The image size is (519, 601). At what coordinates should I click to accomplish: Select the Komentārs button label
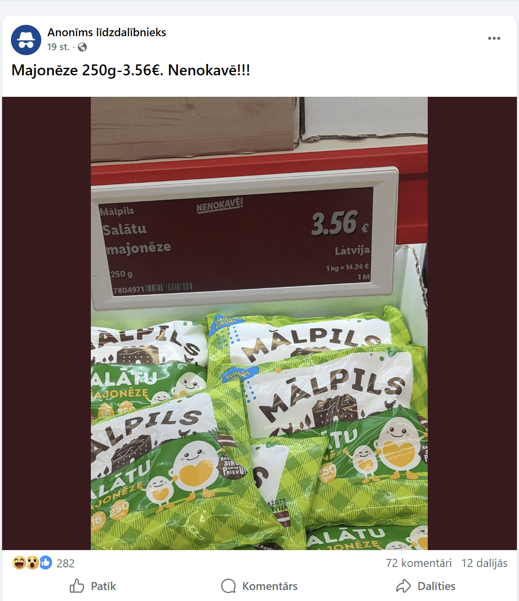point(270,586)
